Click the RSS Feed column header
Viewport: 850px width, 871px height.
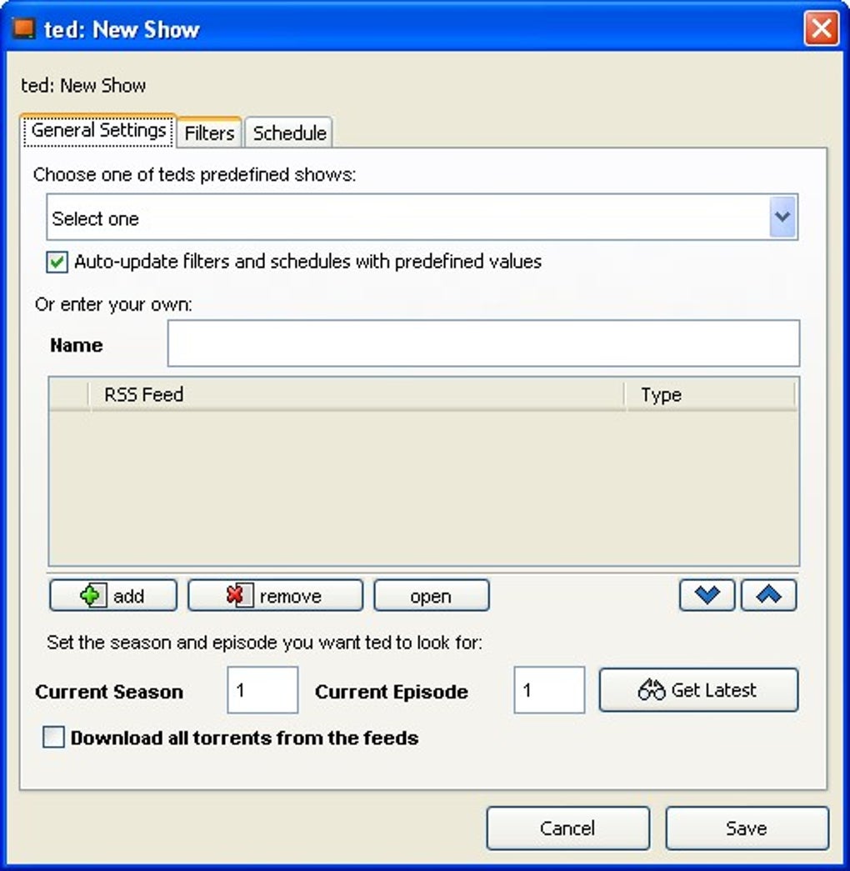click(357, 395)
